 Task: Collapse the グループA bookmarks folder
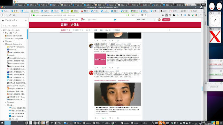click(x=8, y=119)
